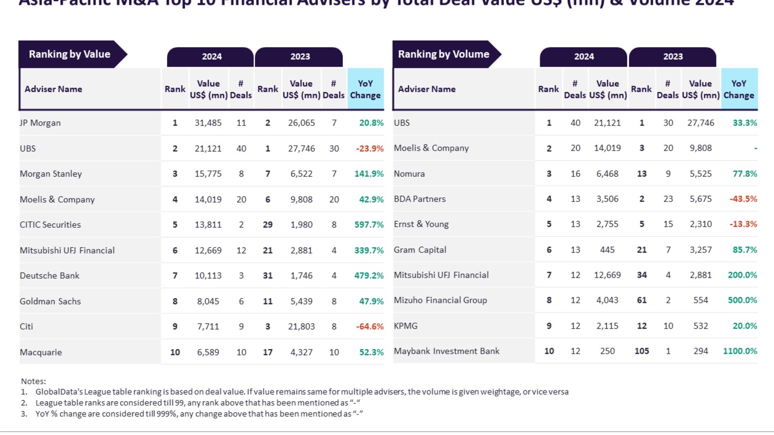The width and height of the screenshot is (774, 435).
Task: Select BDA Partners adviser name
Action: tap(420, 199)
